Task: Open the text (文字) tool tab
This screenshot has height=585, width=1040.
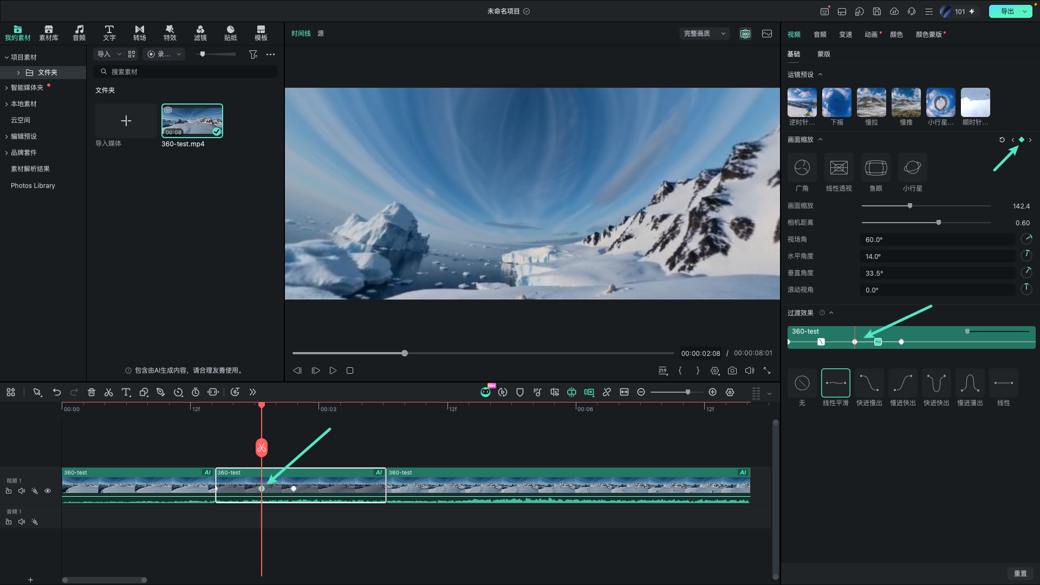Action: (109, 32)
